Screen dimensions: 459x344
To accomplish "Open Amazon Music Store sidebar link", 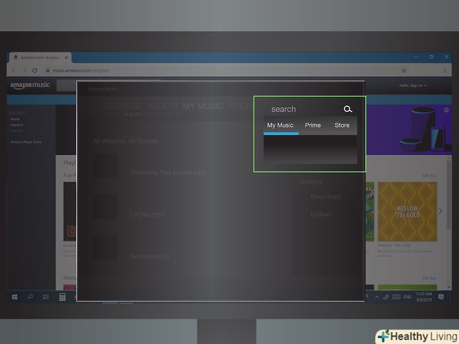I will tap(26, 142).
